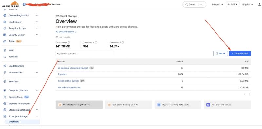This screenshot has width=262, height=129.
Task: Click the Objects column header
Action: click(180, 62)
